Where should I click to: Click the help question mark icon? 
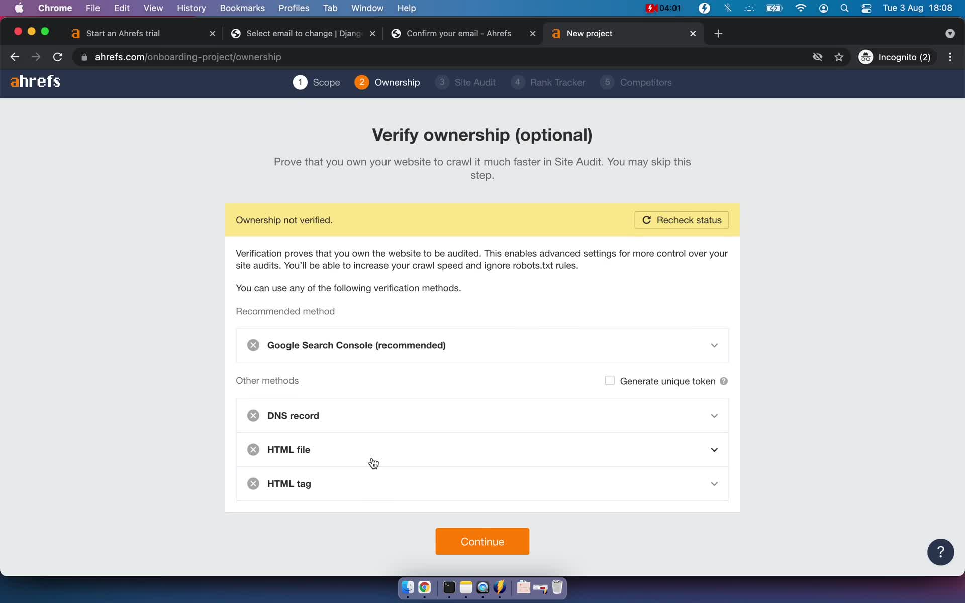click(x=940, y=552)
